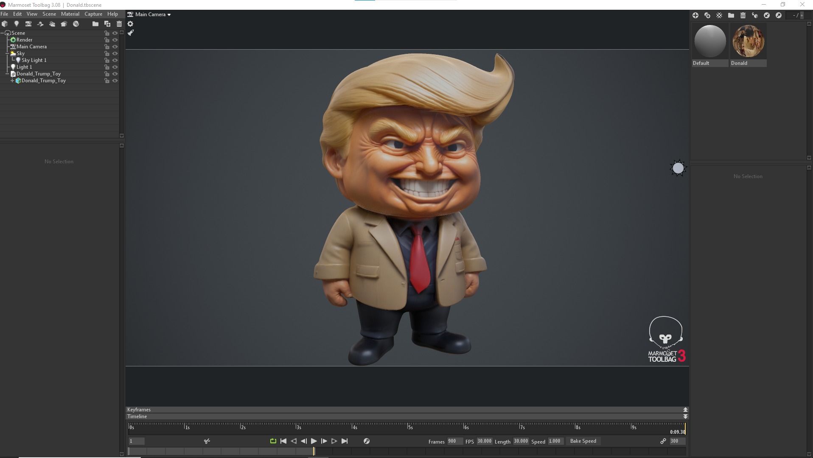The image size is (813, 458).
Task: Open the File menu
Action: (4, 14)
